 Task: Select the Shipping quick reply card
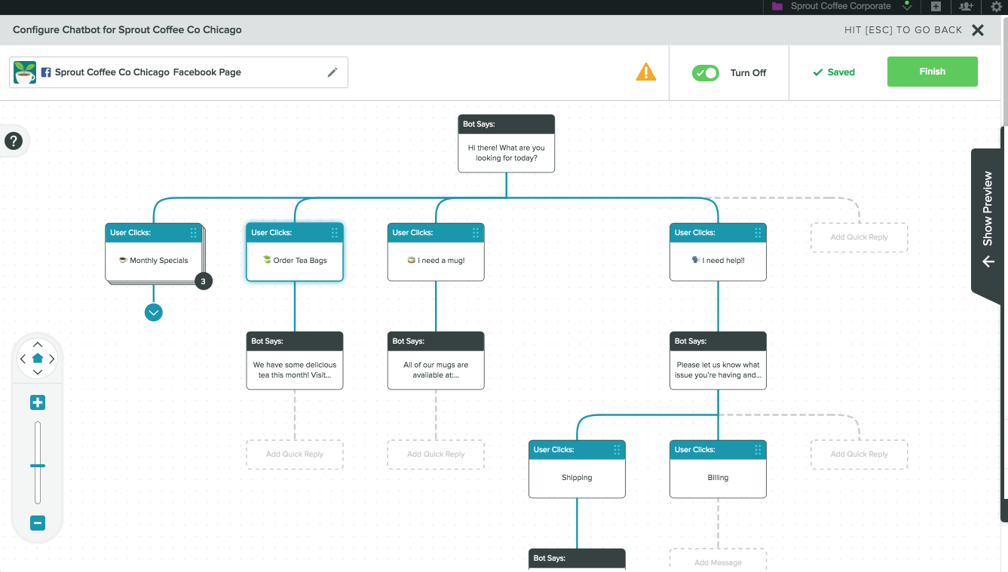point(577,470)
